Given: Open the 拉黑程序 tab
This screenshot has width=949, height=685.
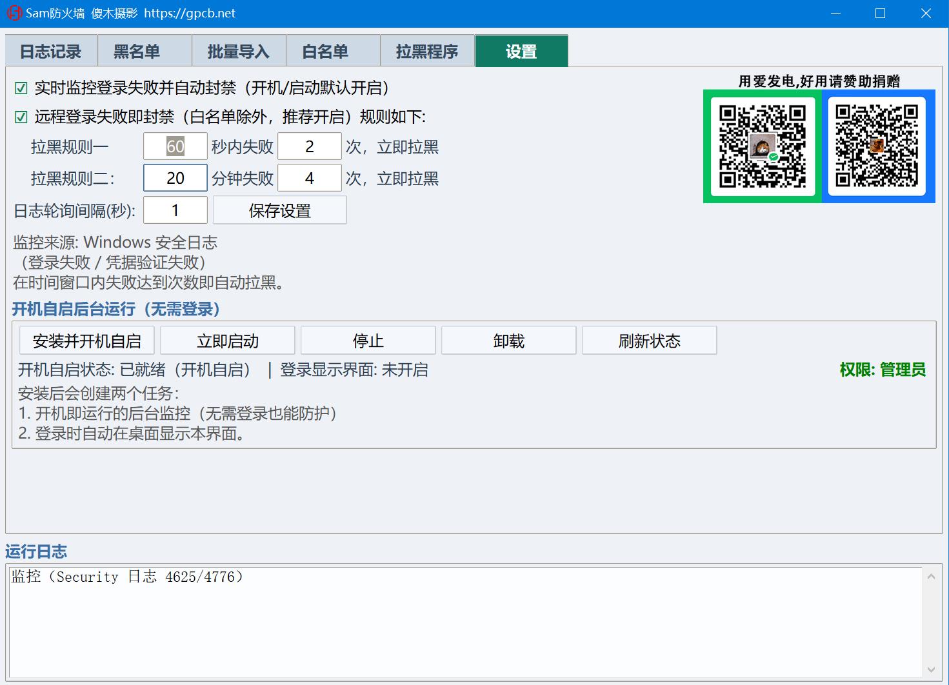Looking at the screenshot, I should tap(427, 51).
